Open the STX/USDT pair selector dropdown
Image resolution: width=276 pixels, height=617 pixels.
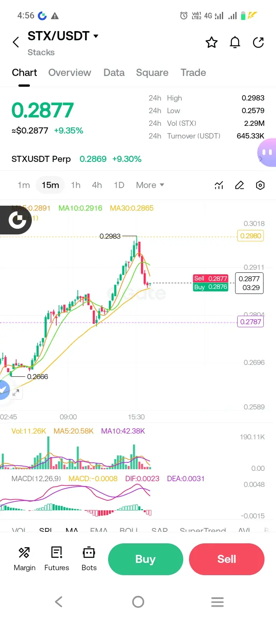click(63, 36)
